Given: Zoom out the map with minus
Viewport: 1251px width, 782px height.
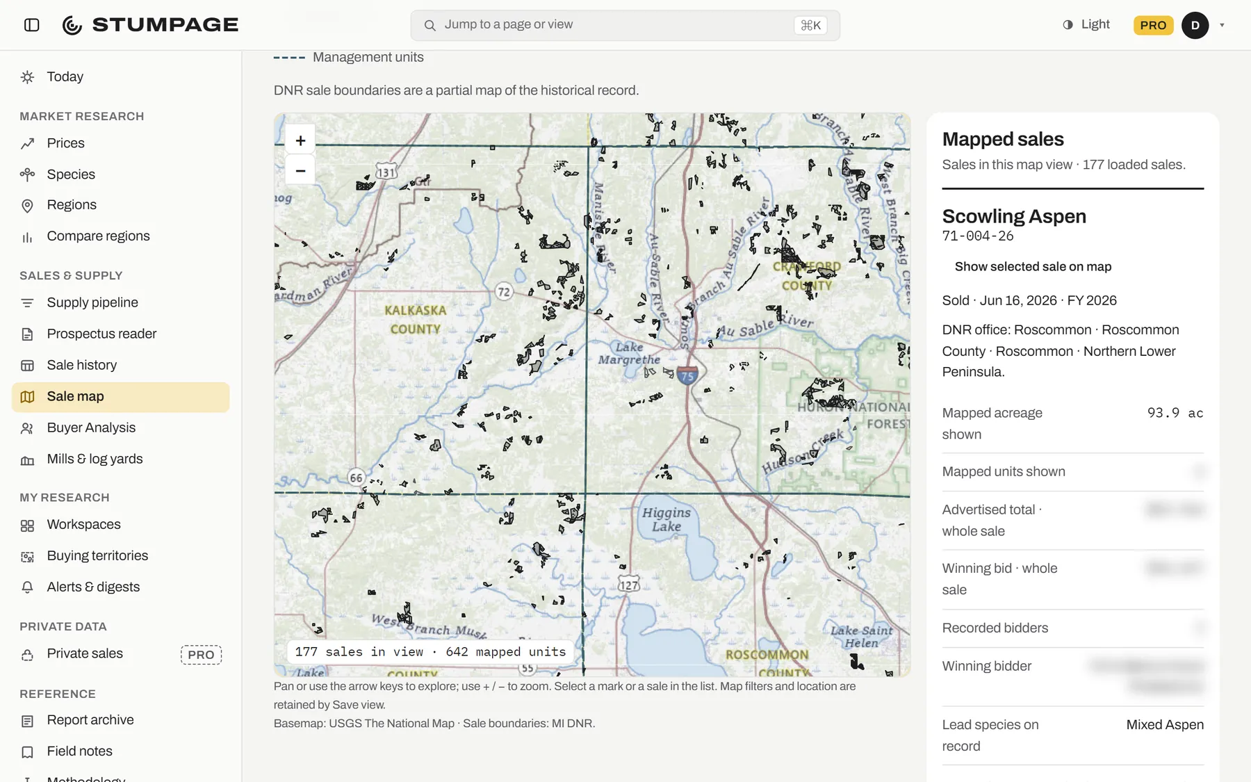Looking at the screenshot, I should pos(300,170).
